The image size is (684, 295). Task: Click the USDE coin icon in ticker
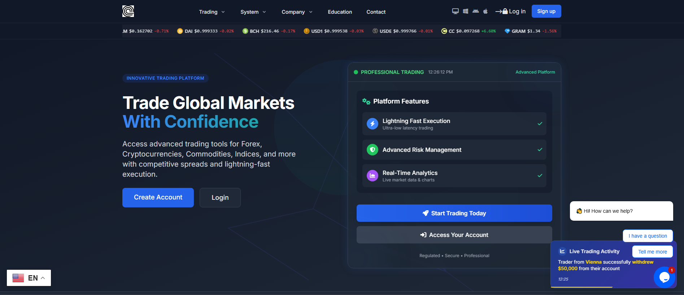(x=375, y=31)
